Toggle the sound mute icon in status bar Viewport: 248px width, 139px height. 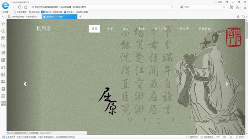pos(224,137)
